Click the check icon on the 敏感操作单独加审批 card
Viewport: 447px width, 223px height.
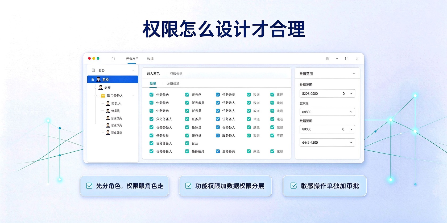(x=293, y=186)
